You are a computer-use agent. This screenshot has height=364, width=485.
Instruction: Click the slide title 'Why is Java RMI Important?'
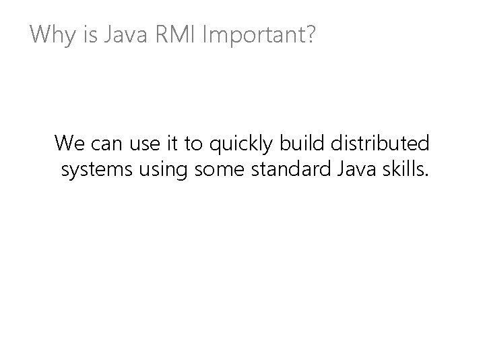tap(172, 34)
